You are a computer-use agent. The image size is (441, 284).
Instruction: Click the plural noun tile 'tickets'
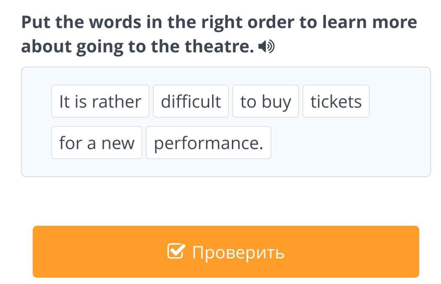[x=336, y=101]
